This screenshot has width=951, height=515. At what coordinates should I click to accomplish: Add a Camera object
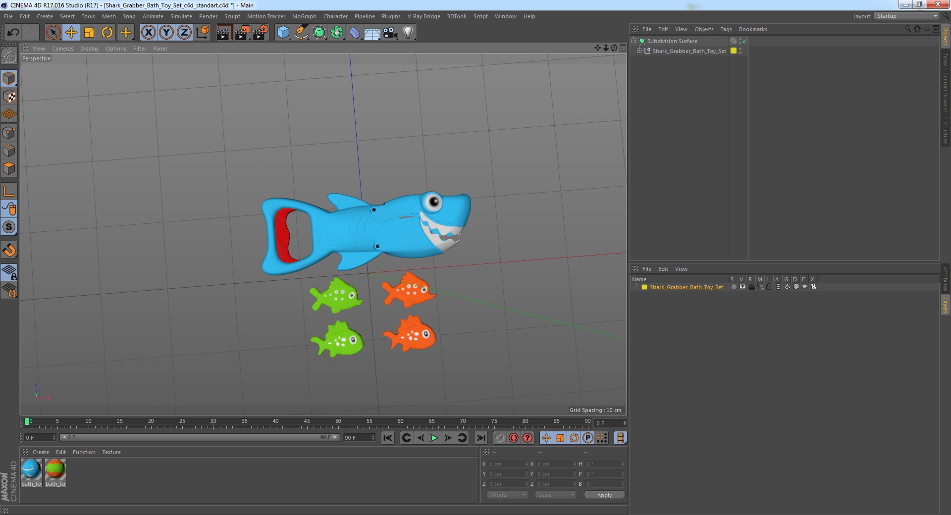pyautogui.click(x=390, y=33)
